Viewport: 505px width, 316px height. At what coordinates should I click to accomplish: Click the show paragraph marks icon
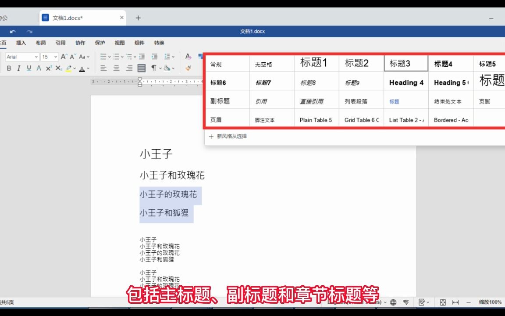[x=153, y=68]
